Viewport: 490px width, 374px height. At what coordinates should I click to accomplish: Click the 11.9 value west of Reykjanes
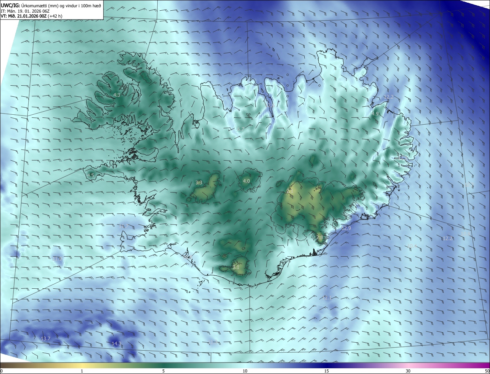(x=57, y=259)
